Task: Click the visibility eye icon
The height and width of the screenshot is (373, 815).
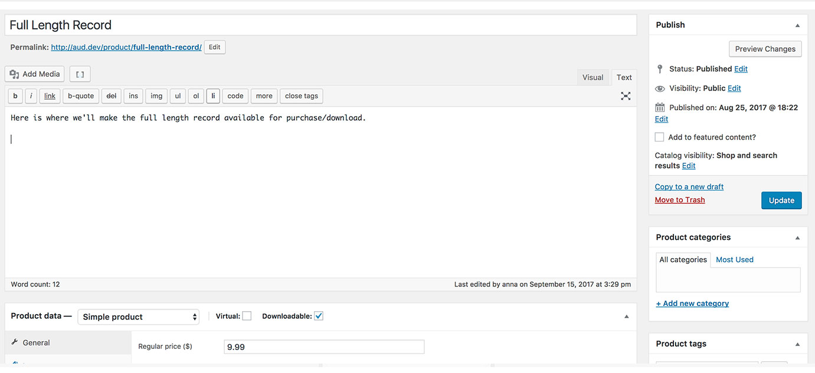Action: pyautogui.click(x=660, y=88)
